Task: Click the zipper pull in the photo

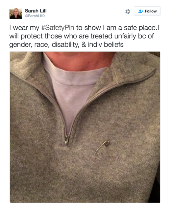Action: tap(66, 140)
